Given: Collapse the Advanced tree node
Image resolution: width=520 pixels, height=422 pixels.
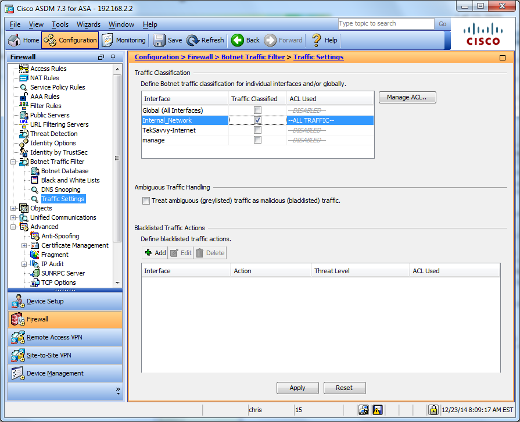Looking at the screenshot, I should pyautogui.click(x=13, y=227).
